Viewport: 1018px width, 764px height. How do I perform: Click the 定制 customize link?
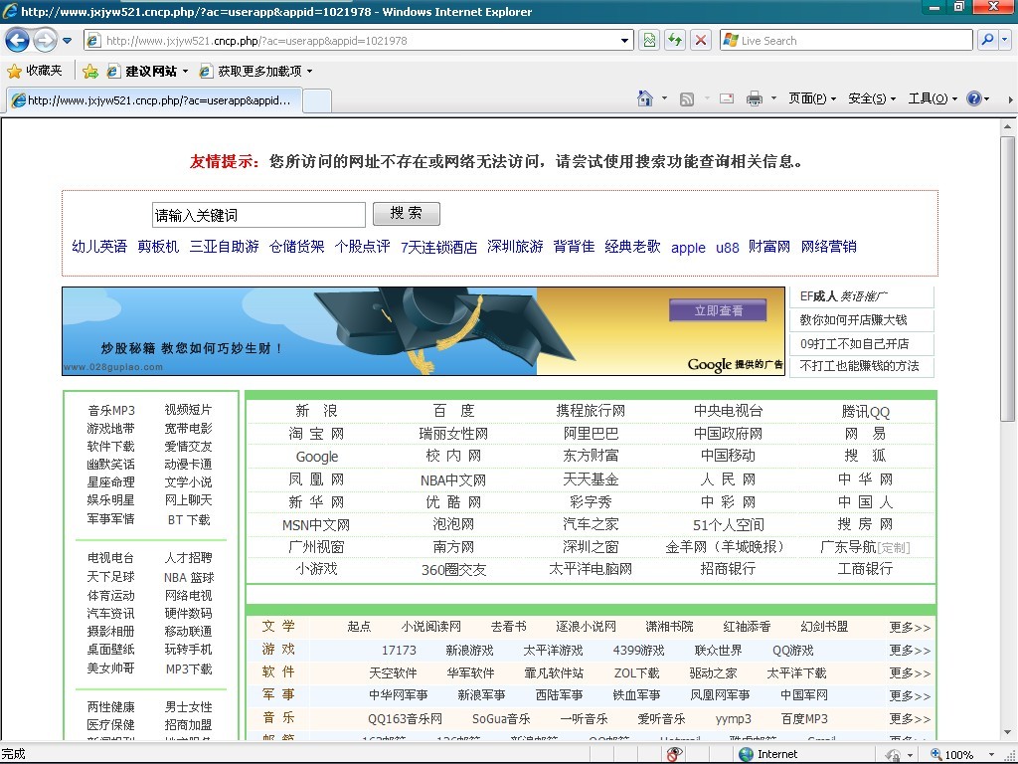tap(894, 548)
